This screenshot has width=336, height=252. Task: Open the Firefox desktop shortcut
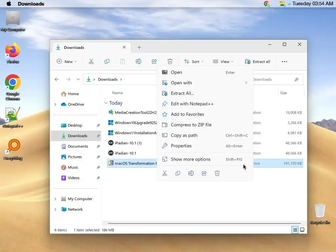click(x=13, y=53)
